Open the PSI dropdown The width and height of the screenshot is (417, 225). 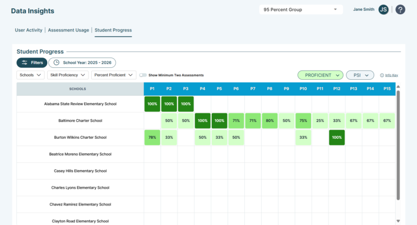coord(360,75)
